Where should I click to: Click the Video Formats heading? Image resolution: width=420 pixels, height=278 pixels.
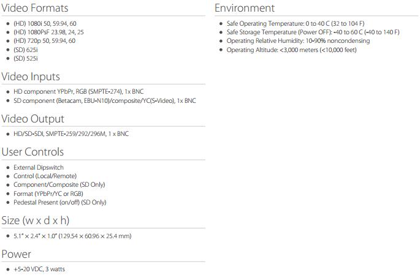34,9
